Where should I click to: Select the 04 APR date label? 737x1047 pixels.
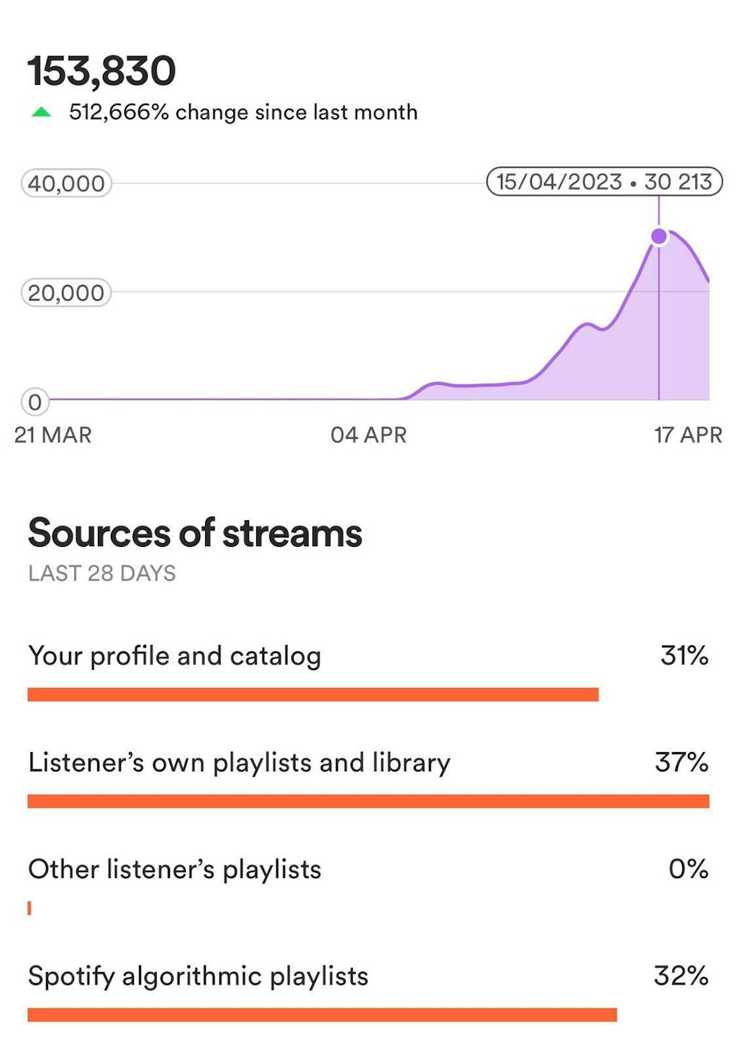click(368, 435)
